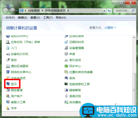Click the 位置和其他传感器 link text
This screenshot has width=138, height=118.
[x=81, y=72]
